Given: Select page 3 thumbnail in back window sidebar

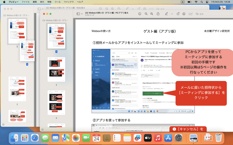Looking at the screenshot, I should (17, 116).
